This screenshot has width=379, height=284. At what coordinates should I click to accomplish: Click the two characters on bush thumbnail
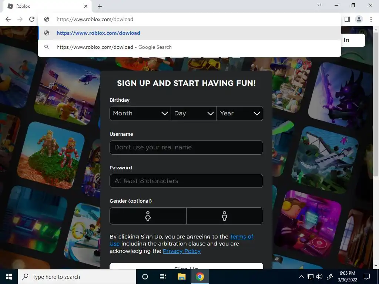(50, 156)
